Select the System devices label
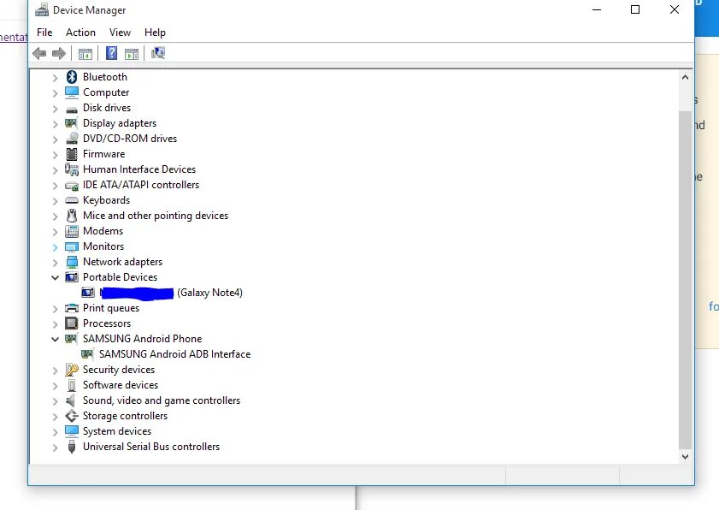719x510 pixels. tap(117, 431)
